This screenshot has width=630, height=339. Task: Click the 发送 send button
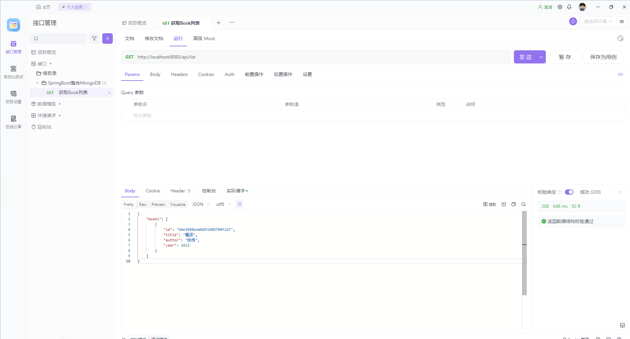(525, 57)
